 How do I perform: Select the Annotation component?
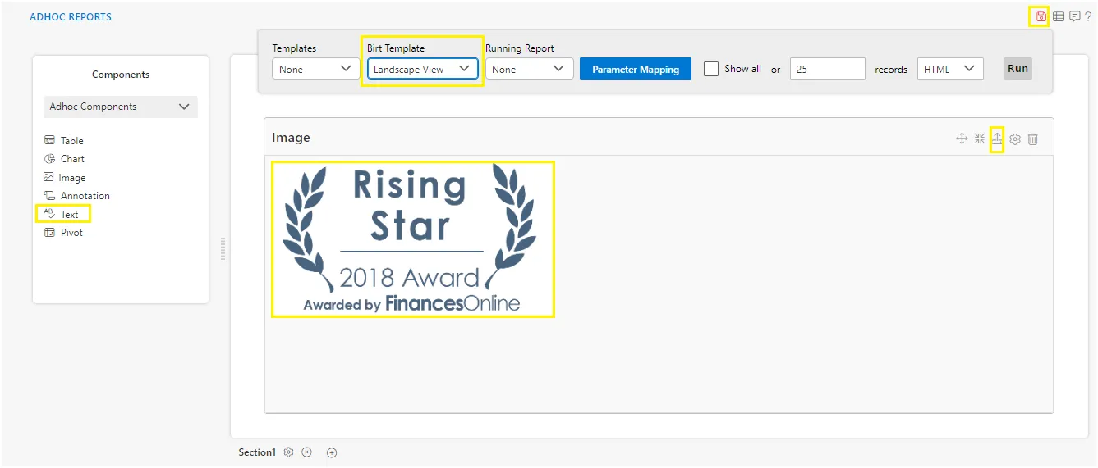[x=77, y=196]
